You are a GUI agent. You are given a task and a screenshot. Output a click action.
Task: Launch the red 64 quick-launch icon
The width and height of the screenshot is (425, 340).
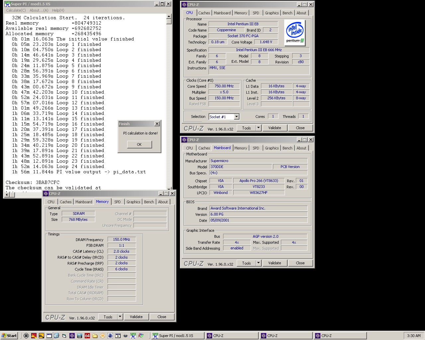coord(87,336)
